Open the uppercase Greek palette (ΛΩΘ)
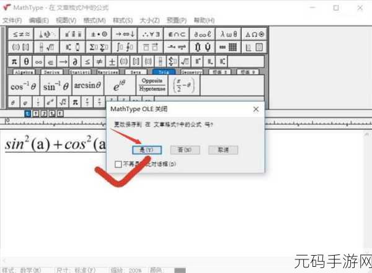 point(254,35)
